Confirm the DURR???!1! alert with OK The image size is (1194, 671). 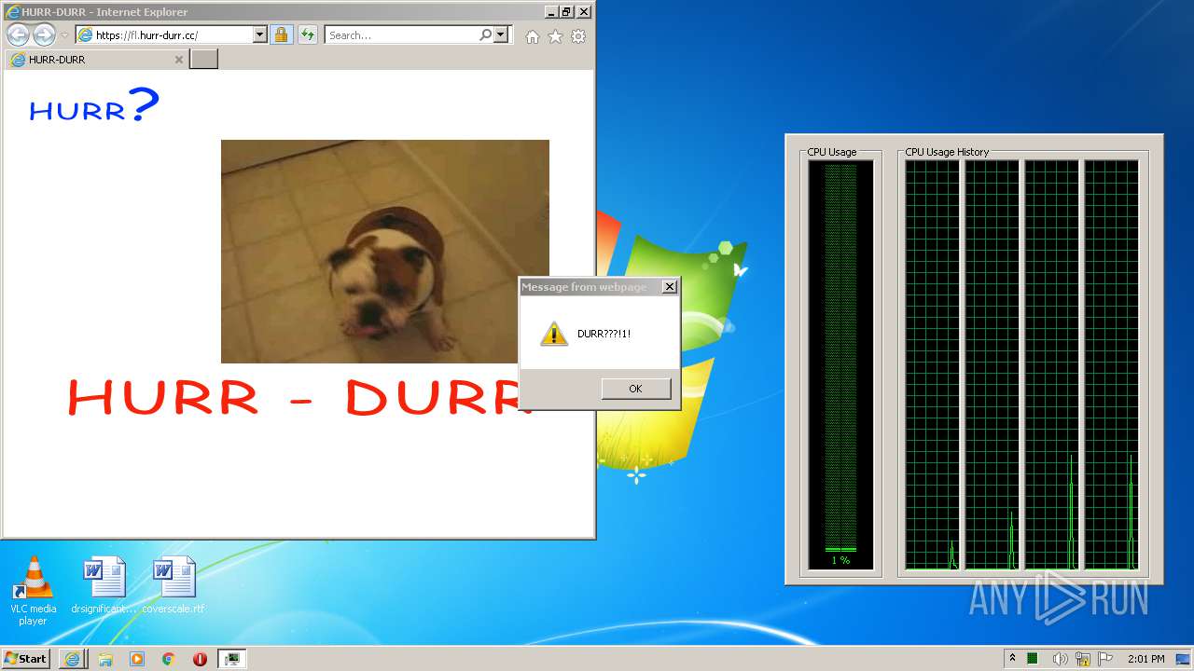pos(635,389)
